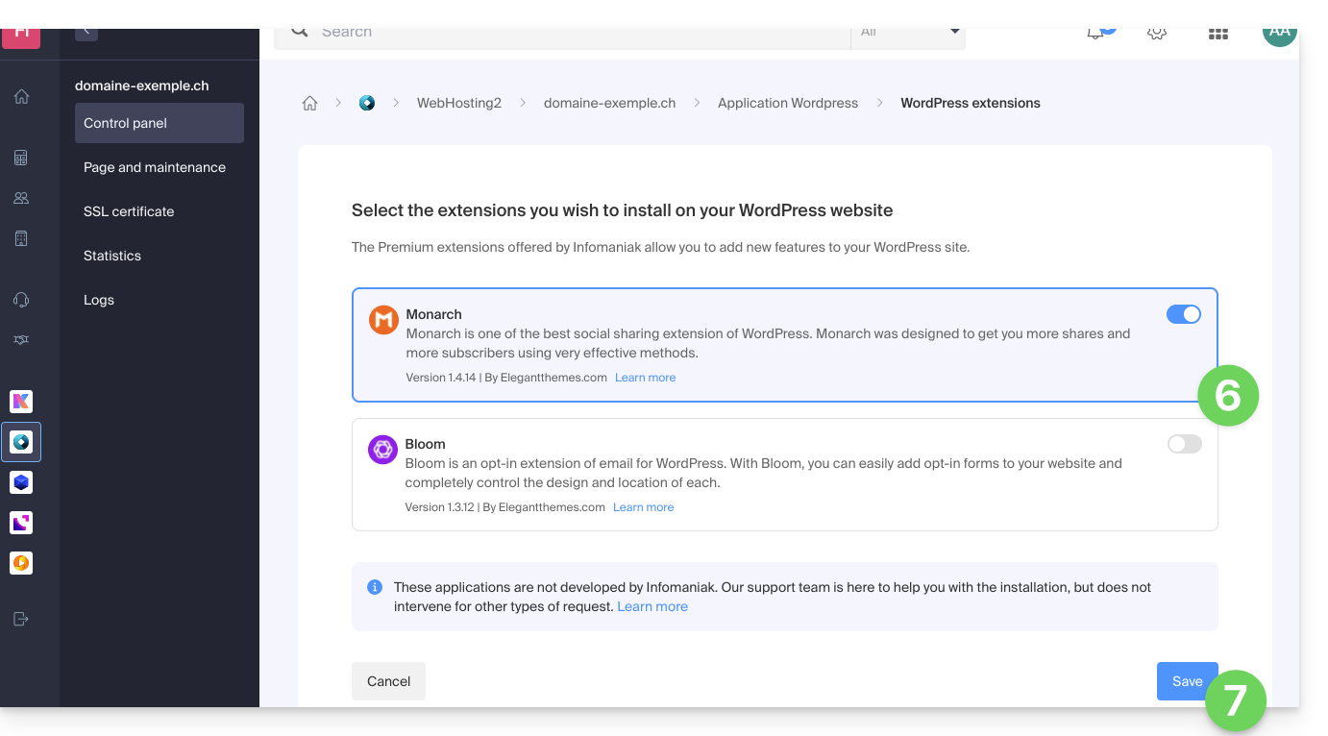Open the kSuite app icon

[x=21, y=402]
